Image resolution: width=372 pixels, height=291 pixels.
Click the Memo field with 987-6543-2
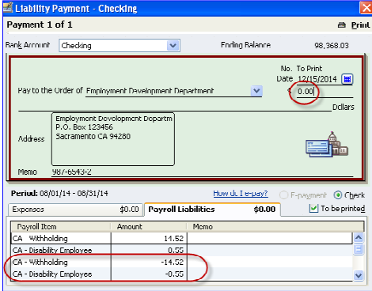point(202,172)
